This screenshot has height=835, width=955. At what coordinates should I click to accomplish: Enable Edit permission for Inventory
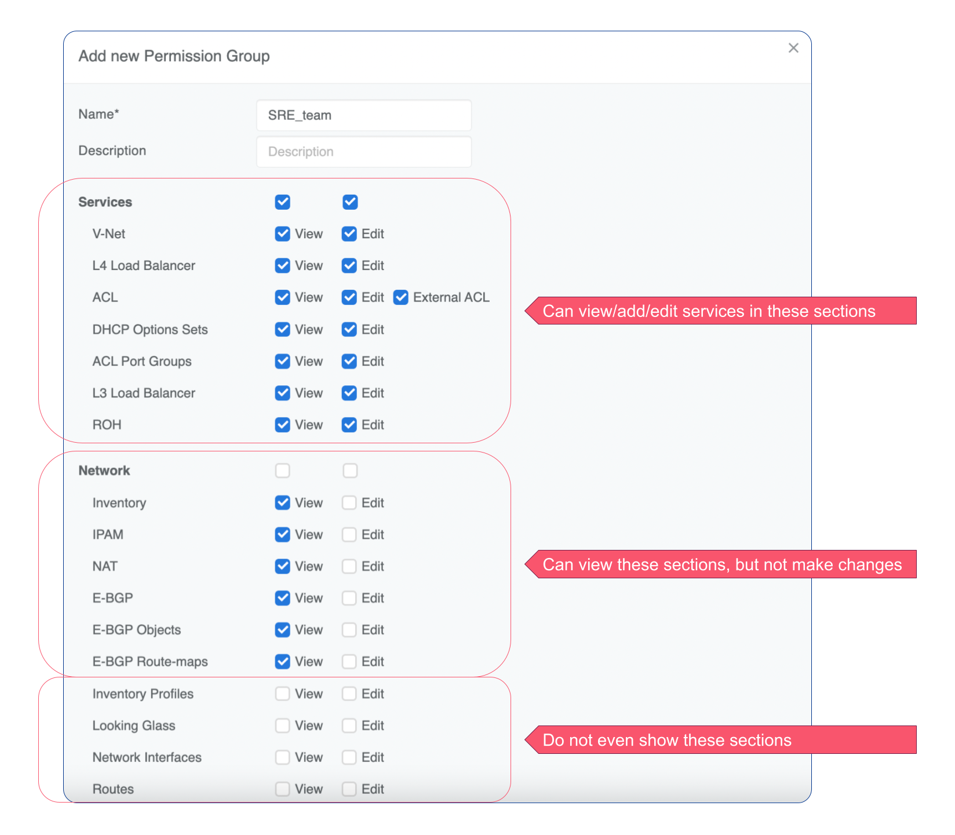(349, 502)
